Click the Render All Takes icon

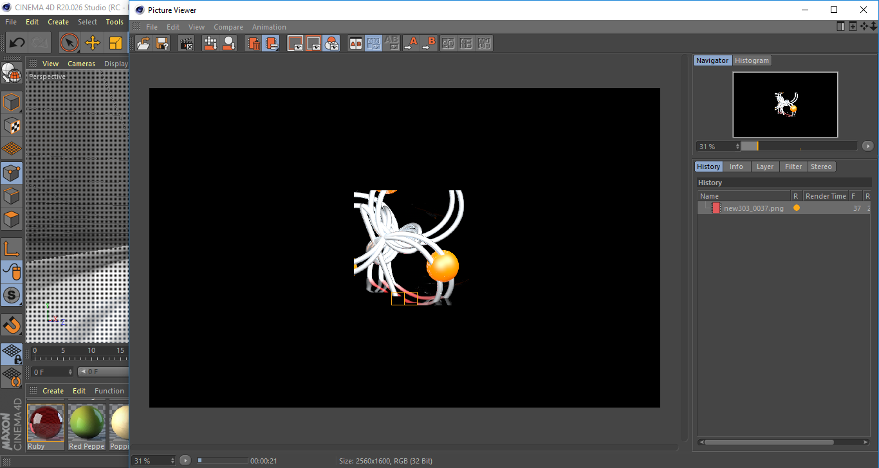tap(210, 44)
